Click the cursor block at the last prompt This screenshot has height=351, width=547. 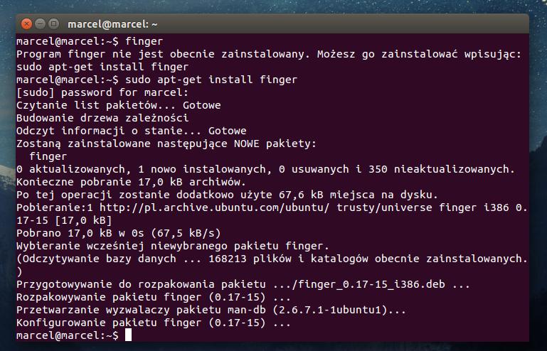[x=128, y=335]
